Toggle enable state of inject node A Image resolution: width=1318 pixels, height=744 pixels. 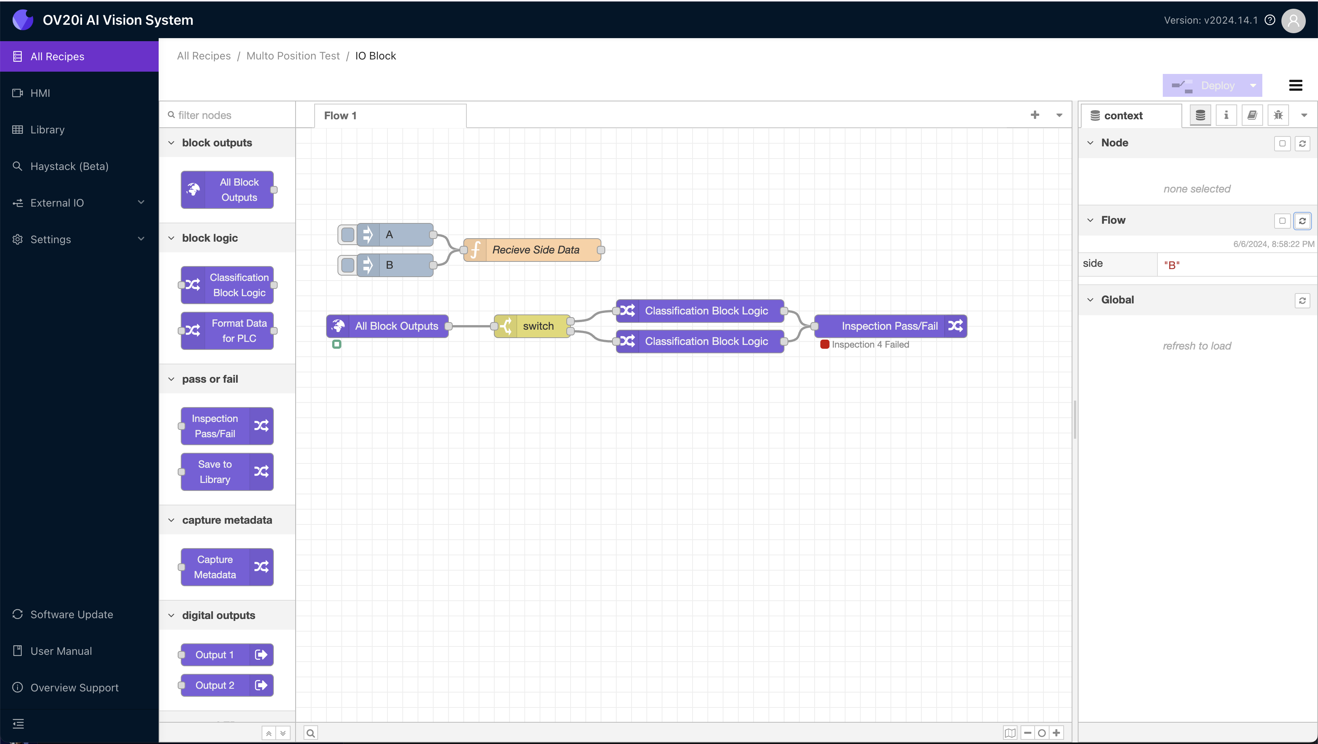coord(347,234)
